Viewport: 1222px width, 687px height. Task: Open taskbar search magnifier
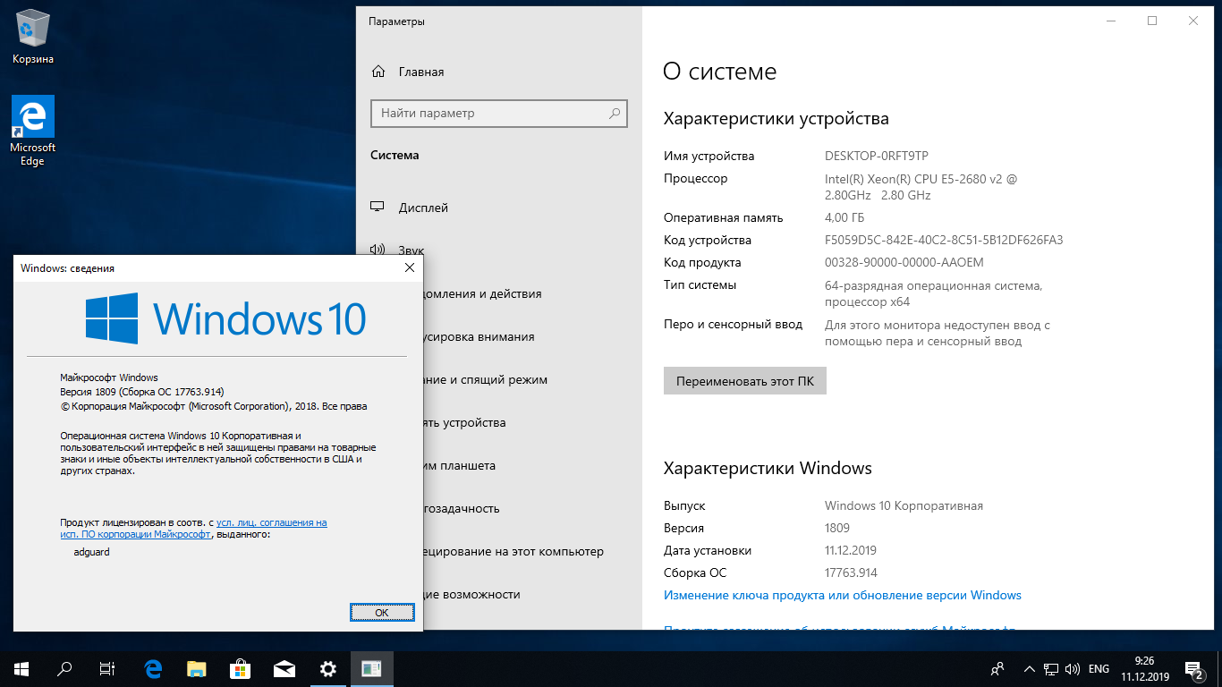[64, 668]
